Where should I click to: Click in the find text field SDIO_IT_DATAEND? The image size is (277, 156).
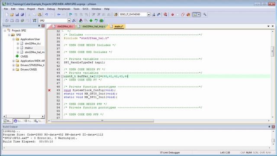(x=133, y=14)
